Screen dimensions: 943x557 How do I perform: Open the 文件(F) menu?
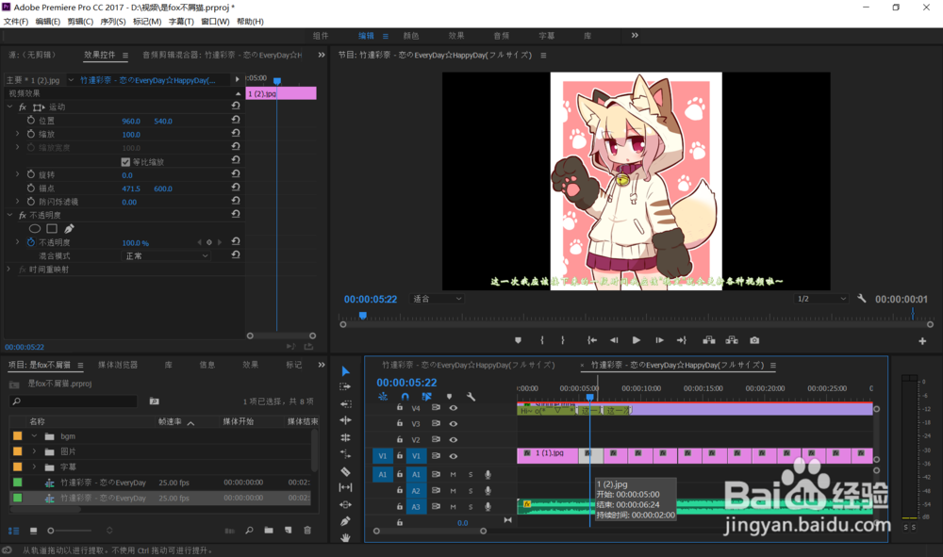point(16,22)
